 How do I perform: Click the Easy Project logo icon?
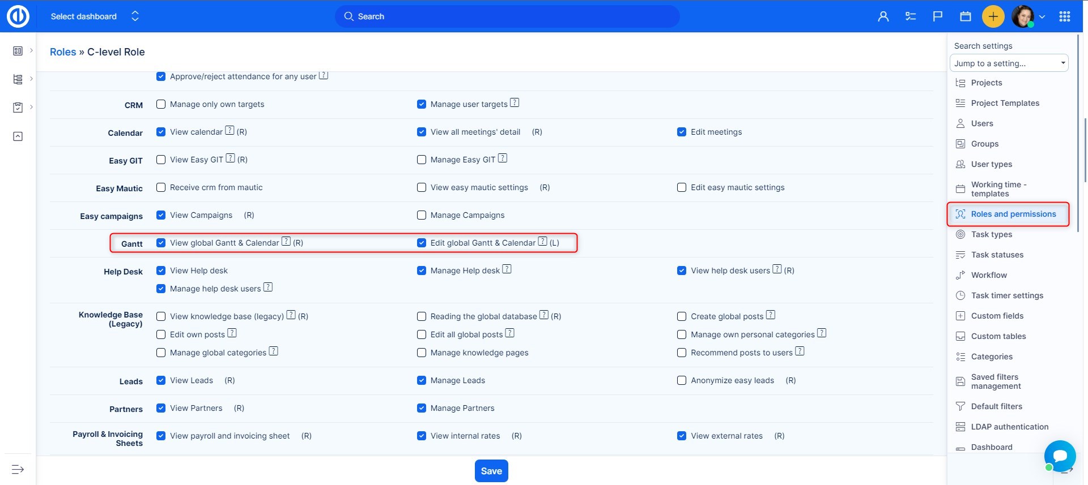click(18, 16)
